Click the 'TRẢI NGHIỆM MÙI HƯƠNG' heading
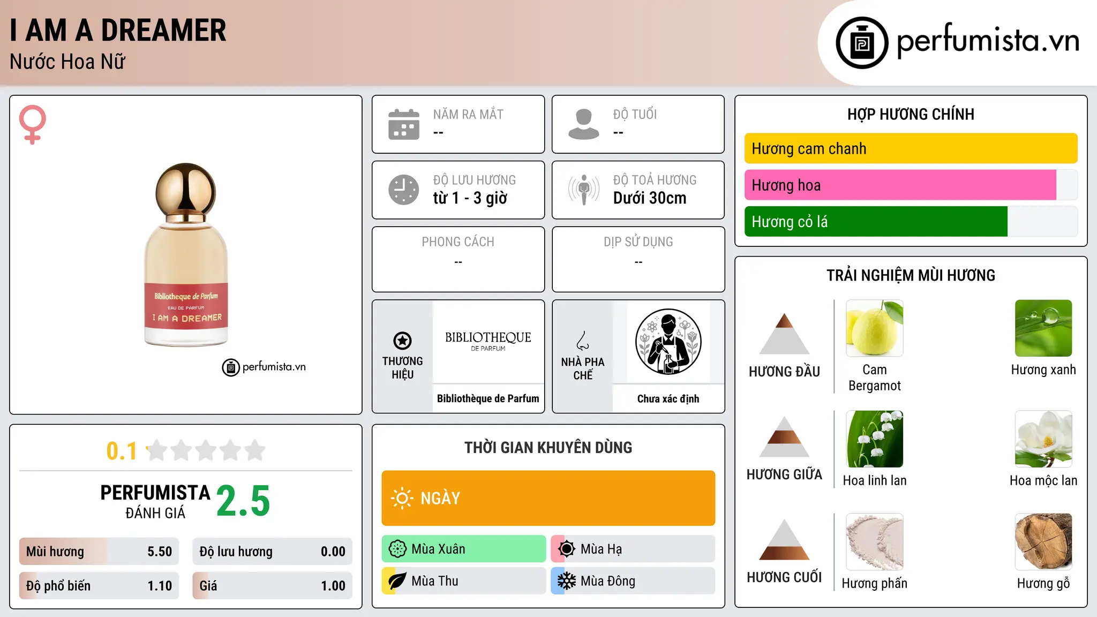 911,275
